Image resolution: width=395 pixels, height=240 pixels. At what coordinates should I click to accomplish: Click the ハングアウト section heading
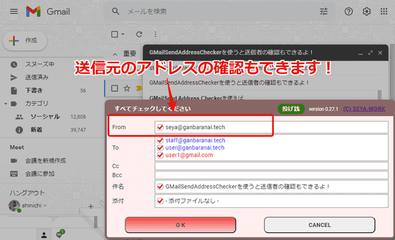tap(27, 193)
